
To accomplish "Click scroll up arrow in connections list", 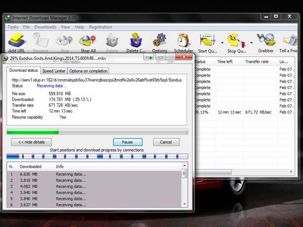I will pos(185,166).
